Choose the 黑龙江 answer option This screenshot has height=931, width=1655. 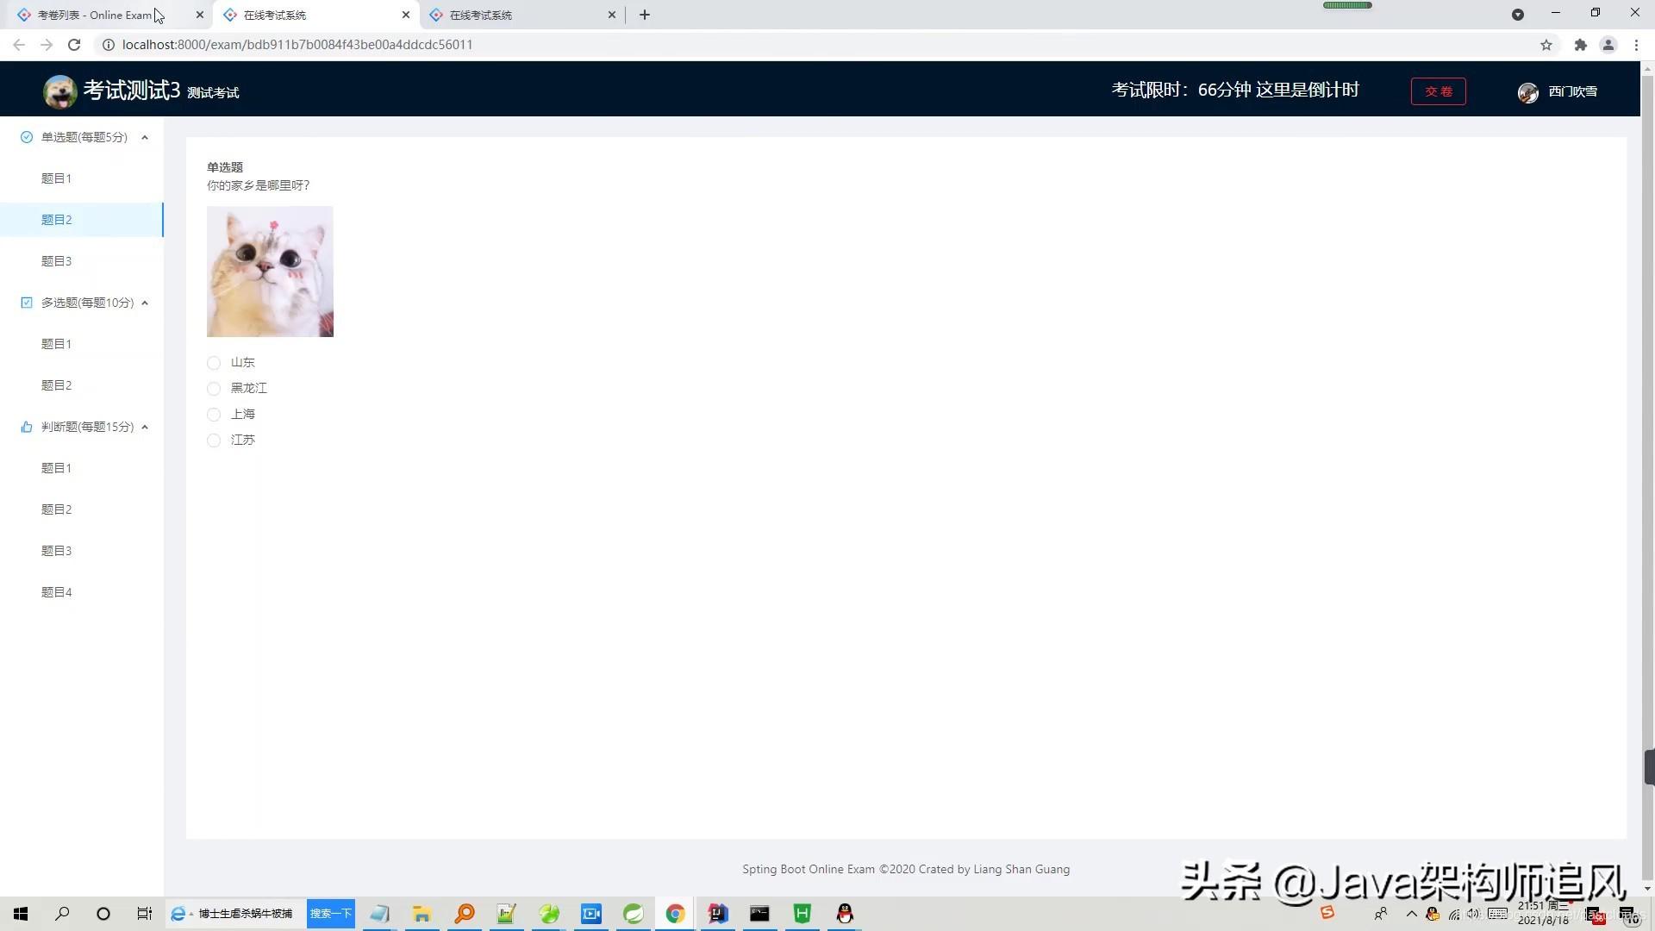[x=214, y=389]
